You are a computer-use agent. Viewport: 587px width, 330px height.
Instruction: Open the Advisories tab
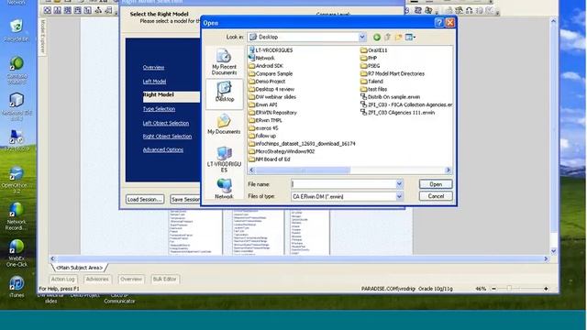coord(97,279)
